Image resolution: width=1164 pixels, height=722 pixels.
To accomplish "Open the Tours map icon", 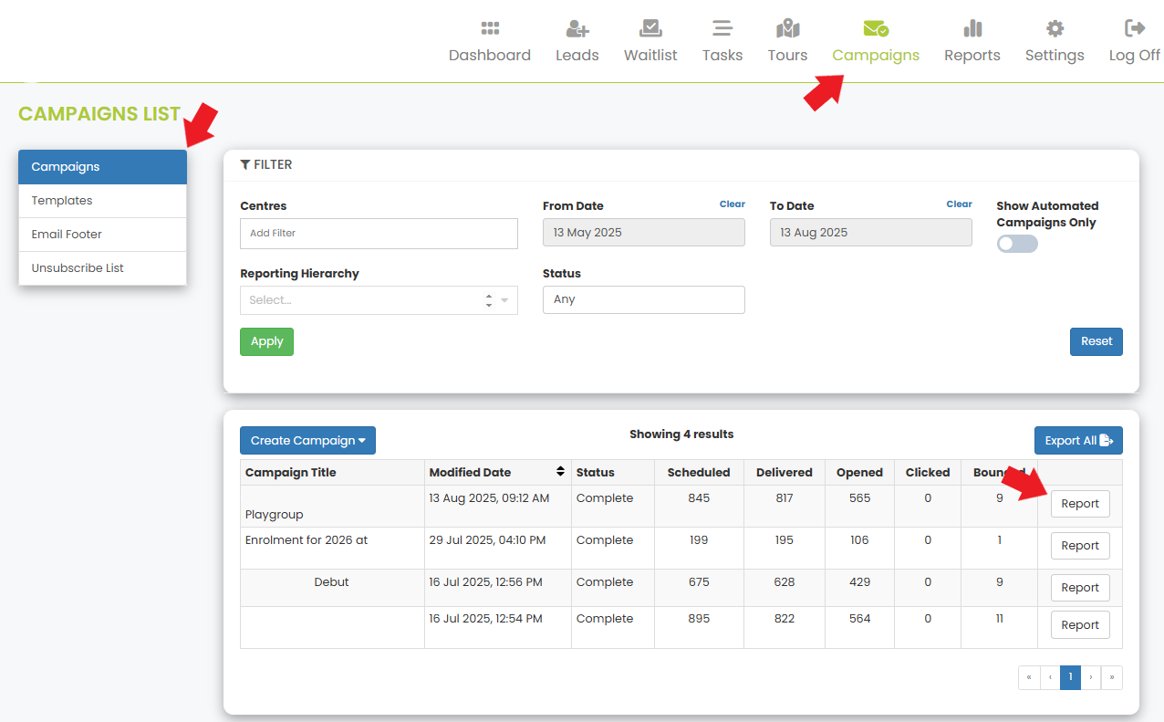I will [787, 28].
